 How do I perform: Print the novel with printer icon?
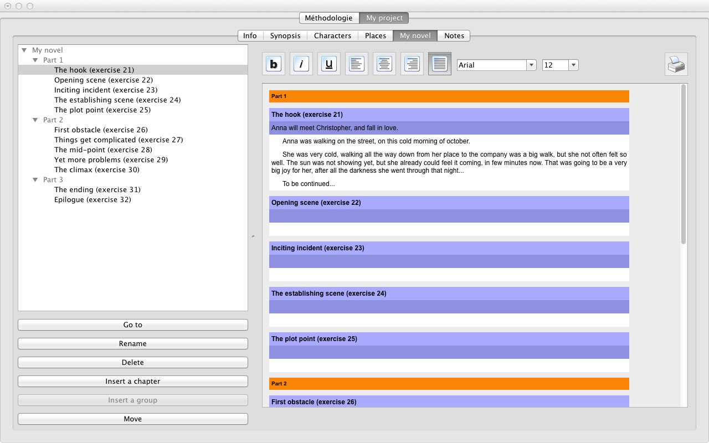pos(676,64)
